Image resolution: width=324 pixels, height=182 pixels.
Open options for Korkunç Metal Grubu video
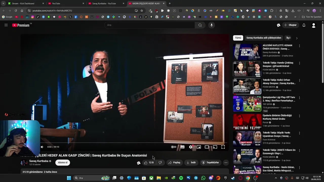(299, 116)
